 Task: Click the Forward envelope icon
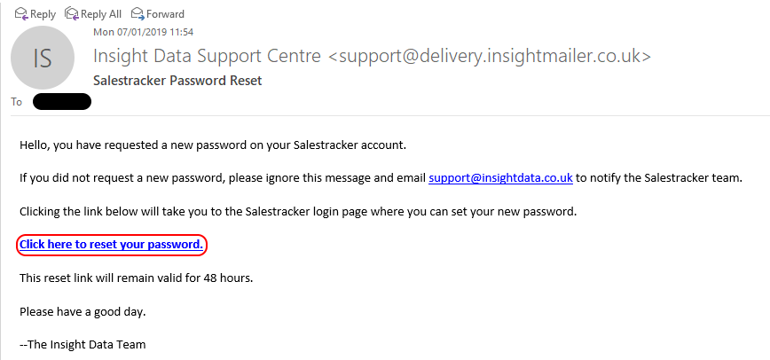point(137,13)
